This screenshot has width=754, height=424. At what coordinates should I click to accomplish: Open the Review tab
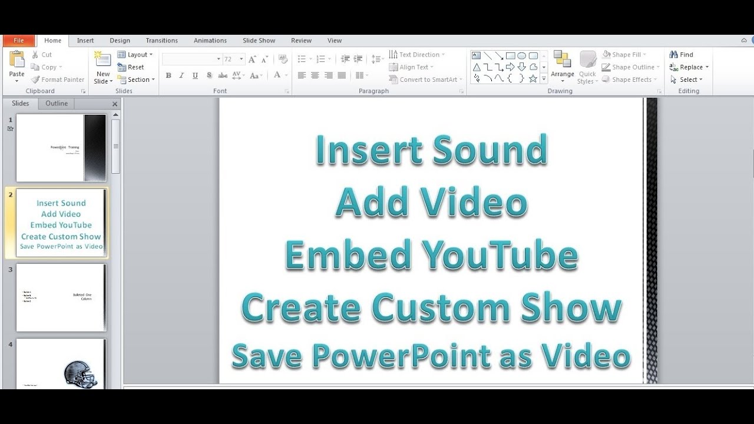coord(301,41)
